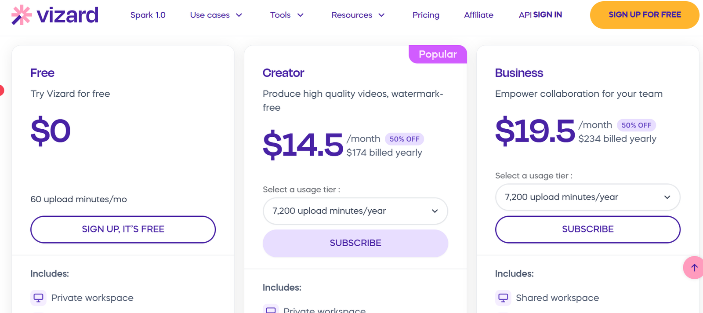Image resolution: width=703 pixels, height=313 pixels.
Task: Subscribe to the Creator plan
Action: click(x=355, y=243)
